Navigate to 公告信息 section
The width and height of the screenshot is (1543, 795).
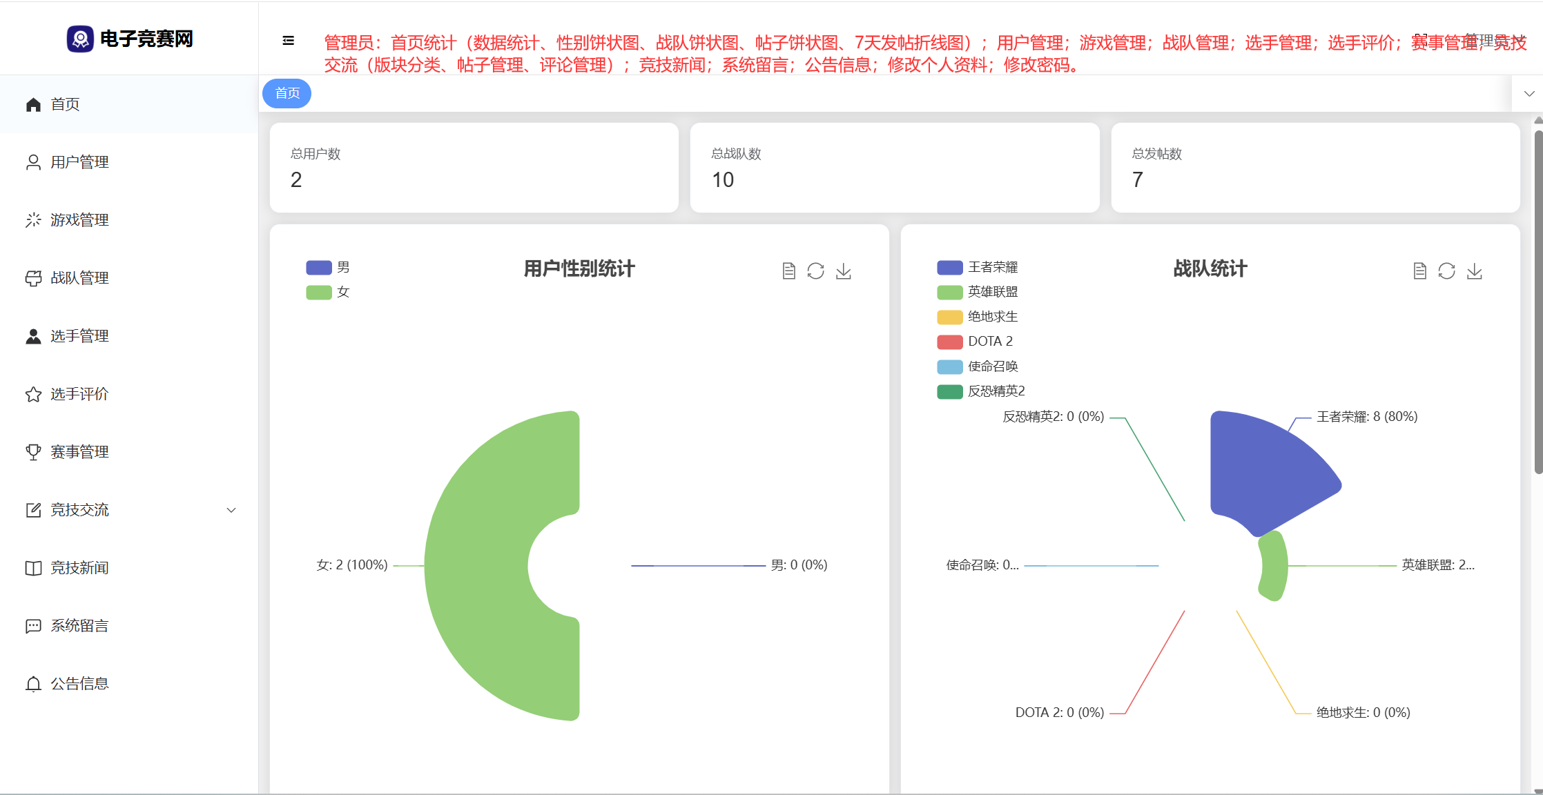pos(79,684)
